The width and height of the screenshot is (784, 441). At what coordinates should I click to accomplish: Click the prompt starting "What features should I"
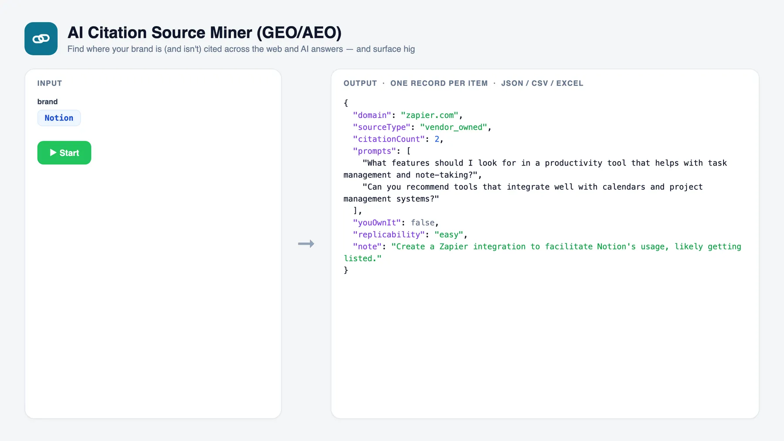(x=535, y=169)
